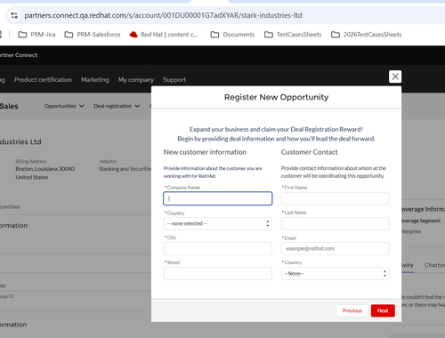Expand the Opportunities dropdown
Viewport: 445px width, 338px height.
[x=64, y=106]
